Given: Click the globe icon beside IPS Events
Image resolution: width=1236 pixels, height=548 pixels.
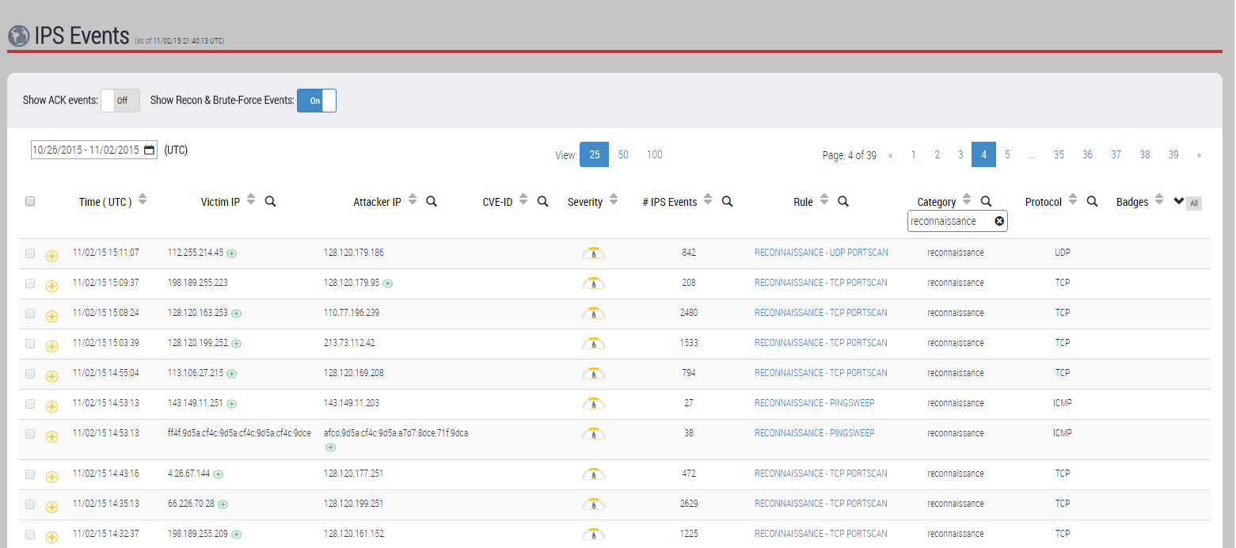Looking at the screenshot, I should [x=18, y=36].
